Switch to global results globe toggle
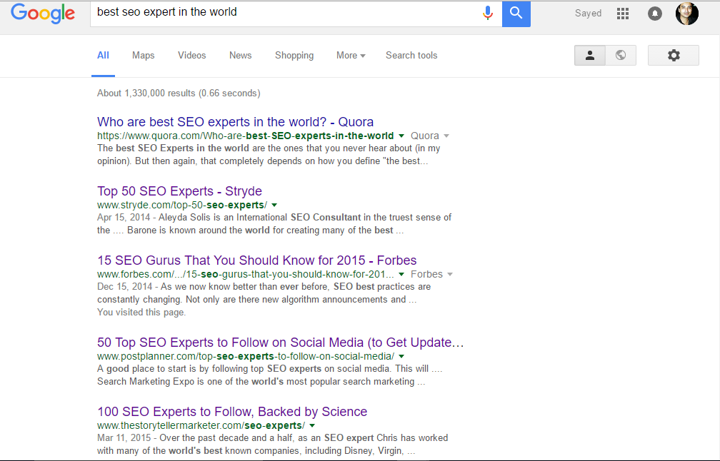Screen dimensions: 720x461 (x=621, y=56)
